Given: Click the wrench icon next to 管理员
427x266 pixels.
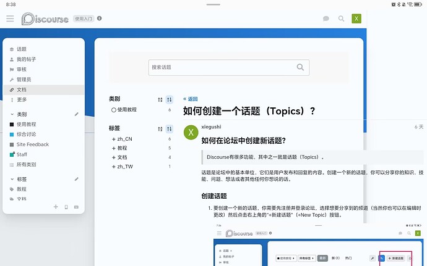Looking at the screenshot, I should (x=12, y=80).
